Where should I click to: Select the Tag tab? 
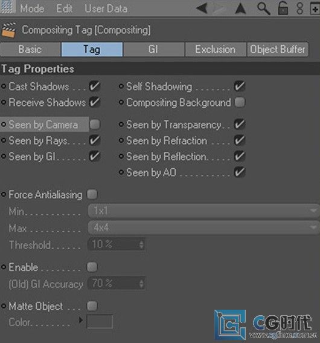click(x=92, y=50)
